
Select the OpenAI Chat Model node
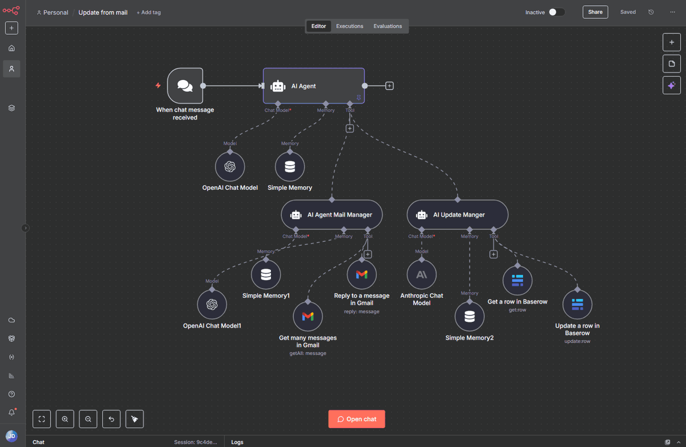230,167
